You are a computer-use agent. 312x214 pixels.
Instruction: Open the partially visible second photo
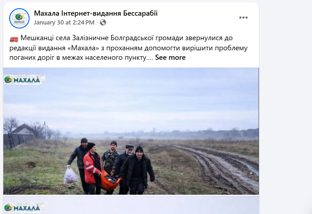coord(131,205)
